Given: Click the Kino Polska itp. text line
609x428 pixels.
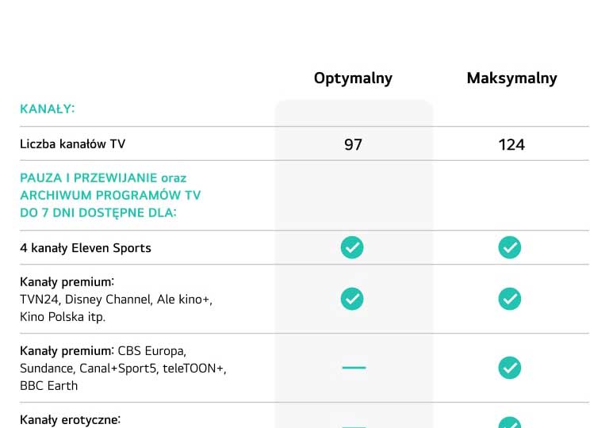Looking at the screenshot, I should tap(63, 317).
